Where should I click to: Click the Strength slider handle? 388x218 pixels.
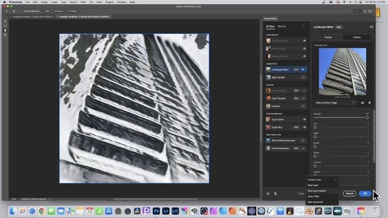(x=367, y=117)
